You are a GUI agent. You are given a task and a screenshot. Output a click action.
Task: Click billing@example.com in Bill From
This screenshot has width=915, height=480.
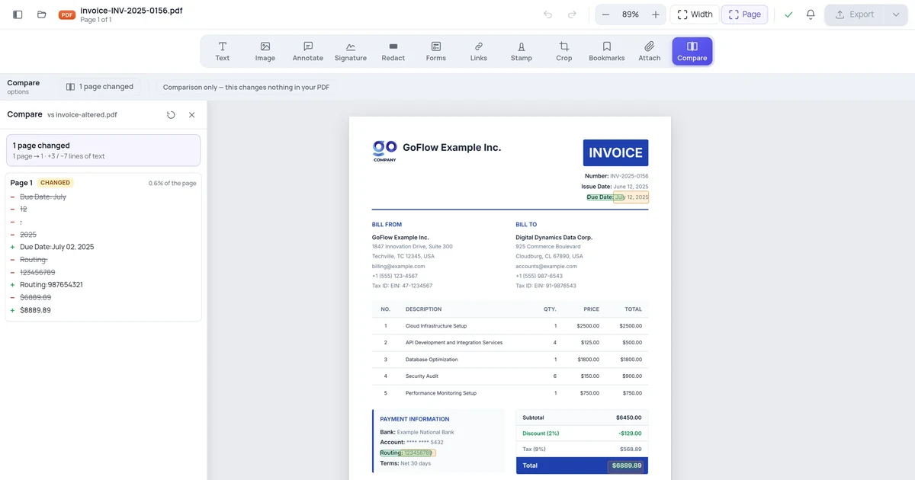click(x=398, y=267)
